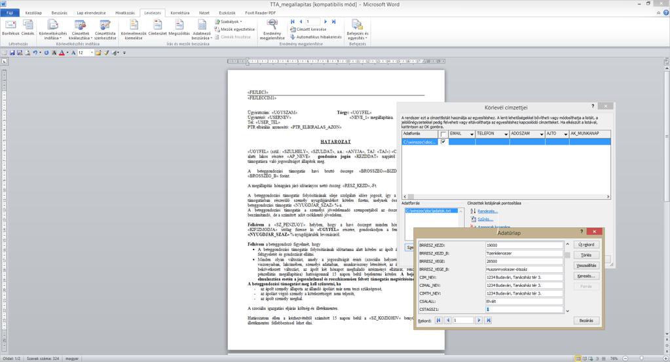Open the Címkék (labels) tool
The width and height of the screenshot is (670, 362).
pyautogui.click(x=28, y=27)
